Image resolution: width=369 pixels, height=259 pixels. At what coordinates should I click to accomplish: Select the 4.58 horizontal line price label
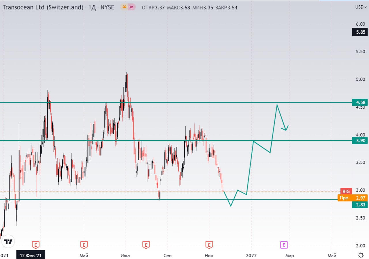(x=360, y=102)
